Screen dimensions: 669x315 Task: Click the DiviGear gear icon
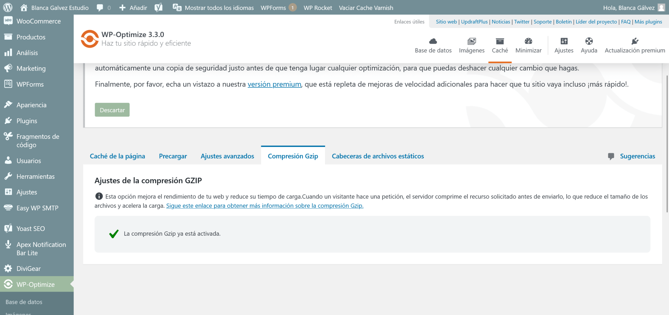(8, 268)
